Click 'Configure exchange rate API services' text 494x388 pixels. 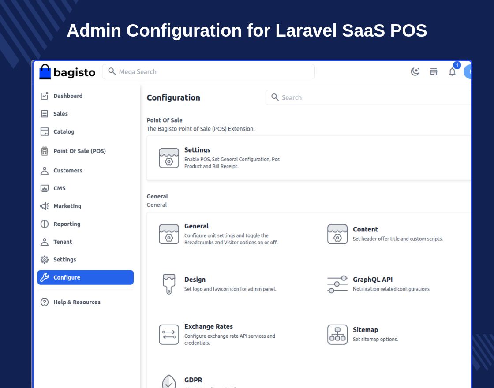[x=230, y=339]
